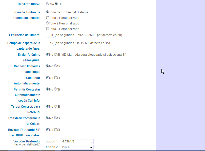Image resolution: width=205 pixels, height=151 pixels.
Task: Choose No for Rechazo llamadas anónimas
Action: pos(47,66)
